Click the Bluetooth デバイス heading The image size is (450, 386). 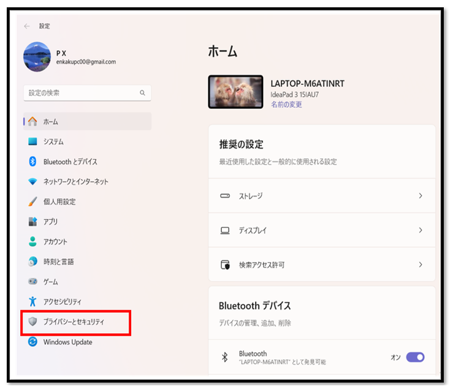click(x=255, y=305)
